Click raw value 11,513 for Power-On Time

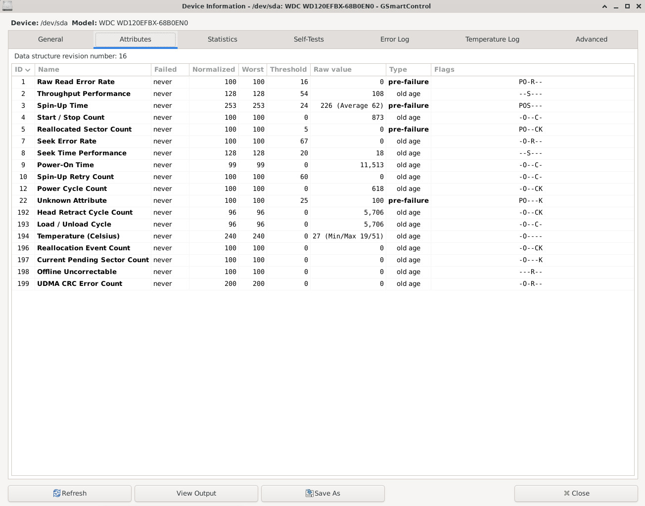point(372,165)
